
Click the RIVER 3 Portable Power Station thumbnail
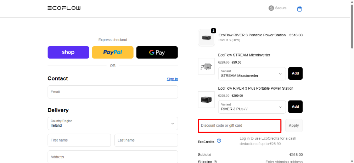pos(207,37)
